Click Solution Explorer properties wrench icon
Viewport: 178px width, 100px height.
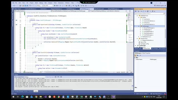pyautogui.click(x=152, y=11)
